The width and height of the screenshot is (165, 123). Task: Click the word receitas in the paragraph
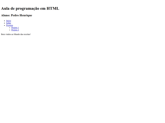pos(27,34)
